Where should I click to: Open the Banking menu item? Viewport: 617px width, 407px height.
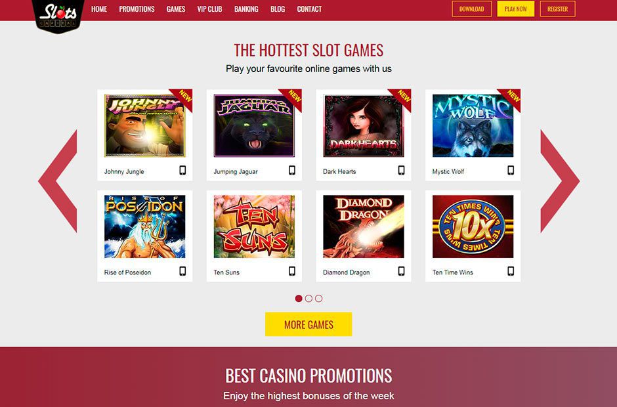pyautogui.click(x=246, y=9)
